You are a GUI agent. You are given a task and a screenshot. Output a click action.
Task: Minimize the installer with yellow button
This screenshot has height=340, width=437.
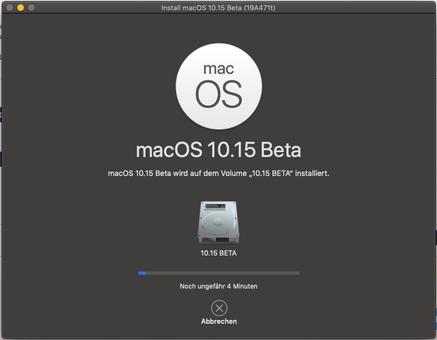[21, 8]
